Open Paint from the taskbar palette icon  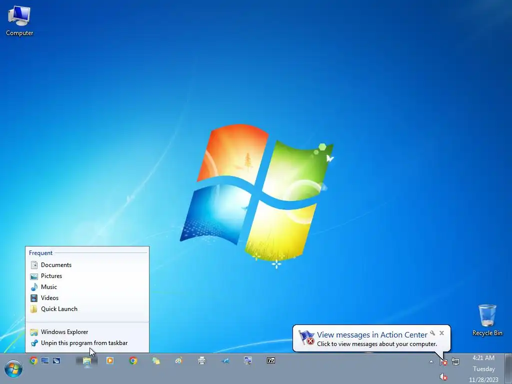(178, 360)
